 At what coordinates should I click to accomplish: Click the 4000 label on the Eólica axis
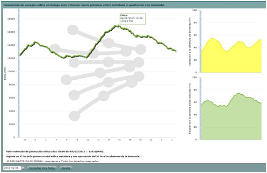12,111
